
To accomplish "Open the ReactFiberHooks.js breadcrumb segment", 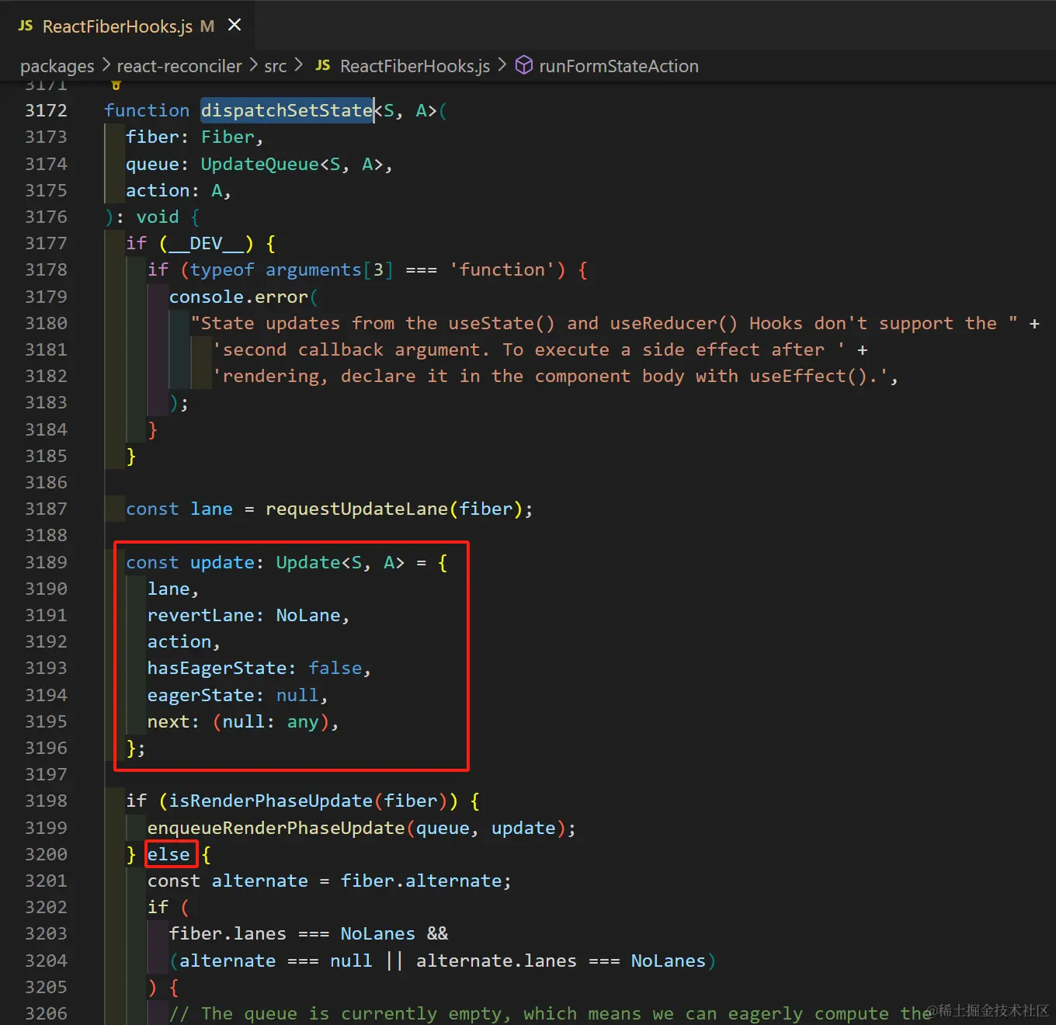I will click(x=415, y=66).
